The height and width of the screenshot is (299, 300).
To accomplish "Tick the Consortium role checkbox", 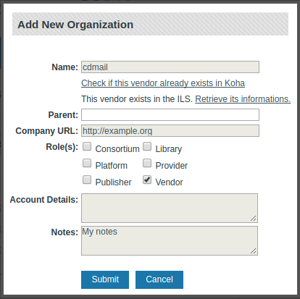I will [x=87, y=146].
